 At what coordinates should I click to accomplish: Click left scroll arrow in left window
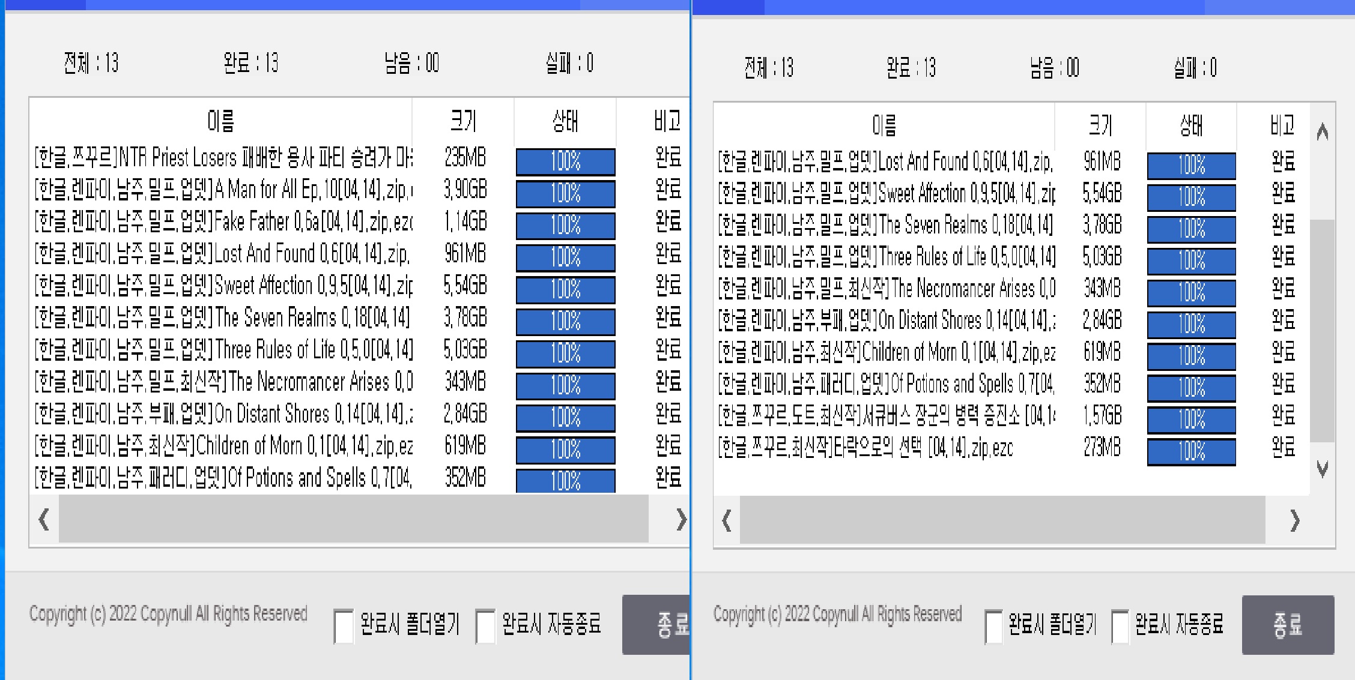44,519
